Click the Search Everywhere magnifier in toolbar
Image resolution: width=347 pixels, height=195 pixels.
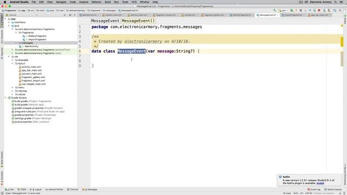click(340, 10)
